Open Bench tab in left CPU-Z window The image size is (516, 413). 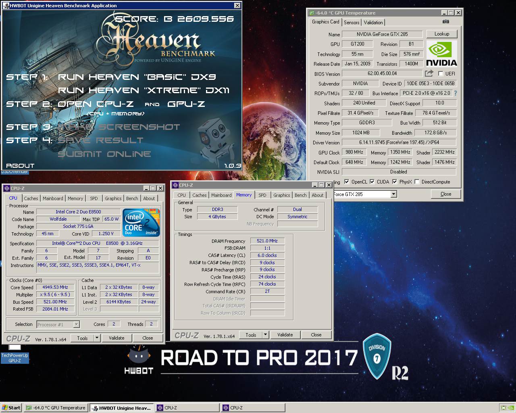click(132, 198)
